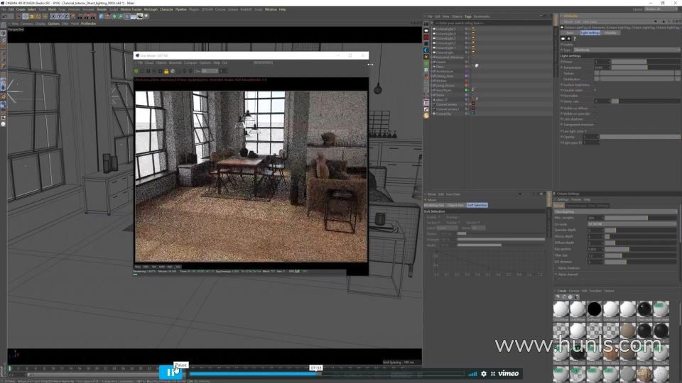Open the MoGraph menu
Image resolution: width=682 pixels, height=383 pixels.
(151, 9)
